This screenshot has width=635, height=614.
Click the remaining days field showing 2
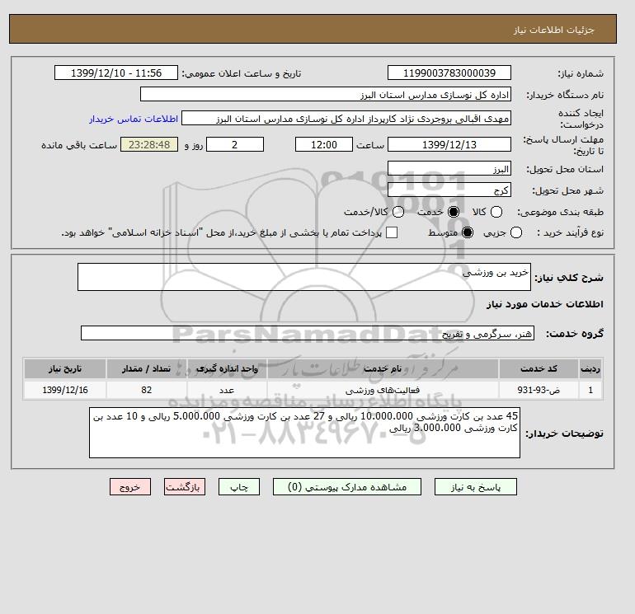pyautogui.click(x=235, y=145)
